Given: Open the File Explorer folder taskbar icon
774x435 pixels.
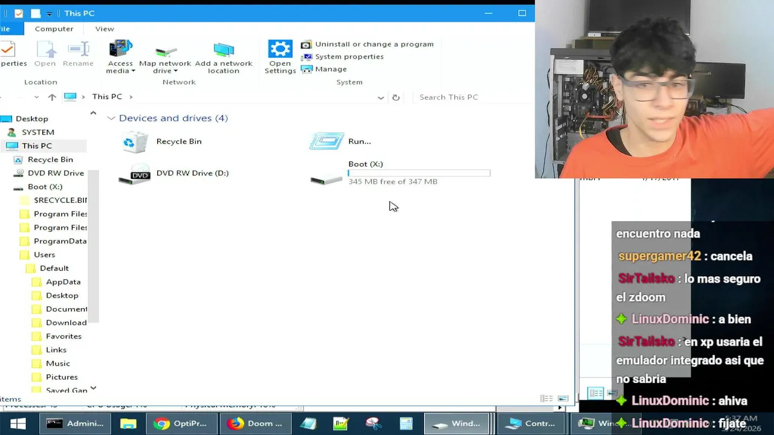Looking at the screenshot, I should pyautogui.click(x=128, y=424).
